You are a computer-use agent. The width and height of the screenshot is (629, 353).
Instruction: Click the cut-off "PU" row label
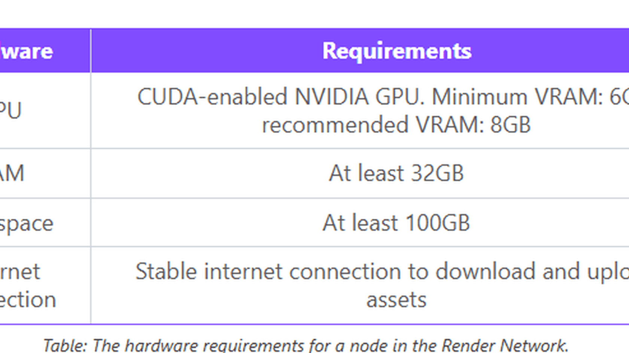click(10, 111)
